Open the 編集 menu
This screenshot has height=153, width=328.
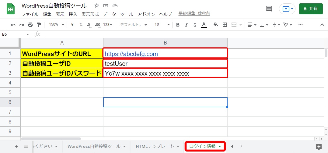tap(47, 14)
